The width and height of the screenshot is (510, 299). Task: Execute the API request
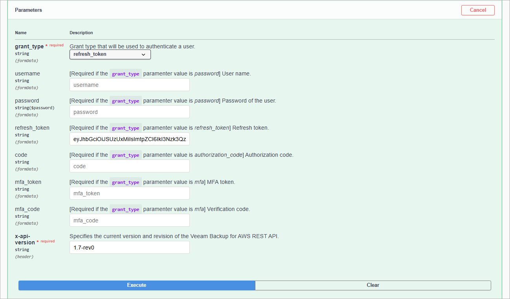click(x=137, y=285)
